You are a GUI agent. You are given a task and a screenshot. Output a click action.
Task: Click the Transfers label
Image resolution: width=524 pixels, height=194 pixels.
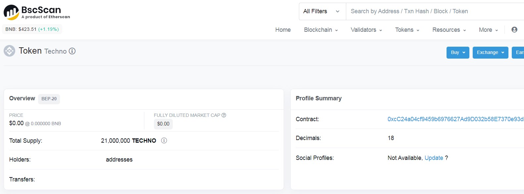pyautogui.click(x=22, y=179)
